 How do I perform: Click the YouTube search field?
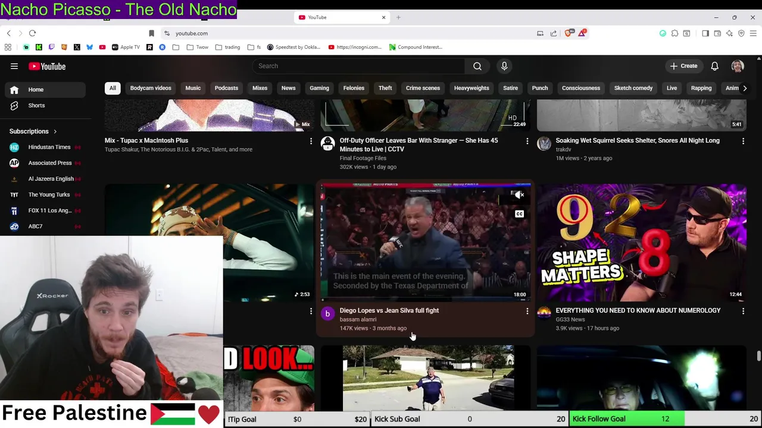pos(360,66)
